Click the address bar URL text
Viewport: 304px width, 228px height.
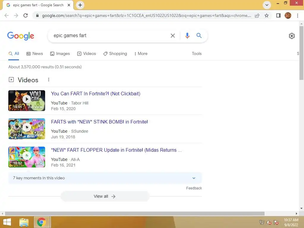(x=147, y=15)
